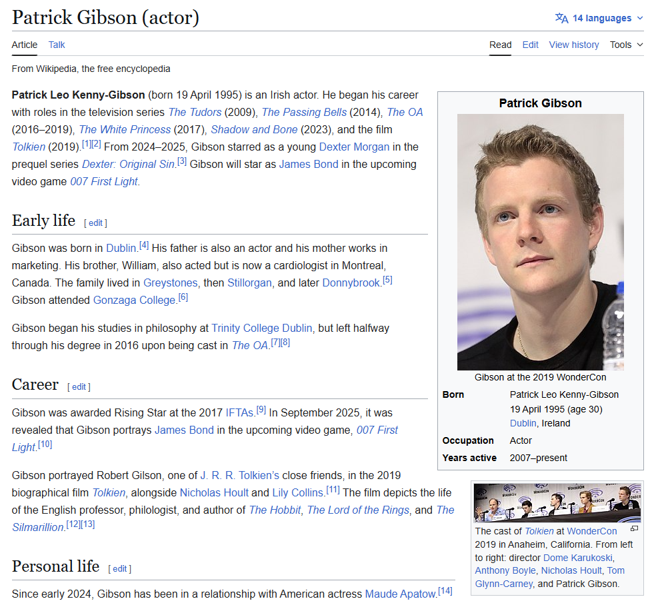Open the Dublin link in Early life
This screenshot has width=652, height=609.
121,248
